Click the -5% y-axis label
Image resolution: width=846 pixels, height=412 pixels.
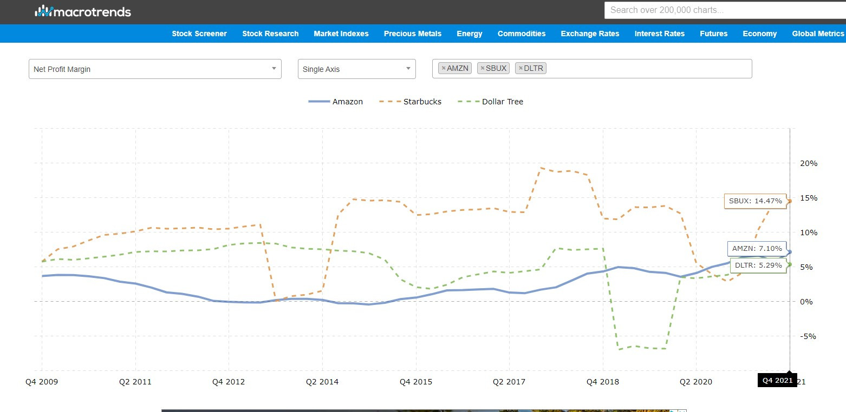click(809, 336)
